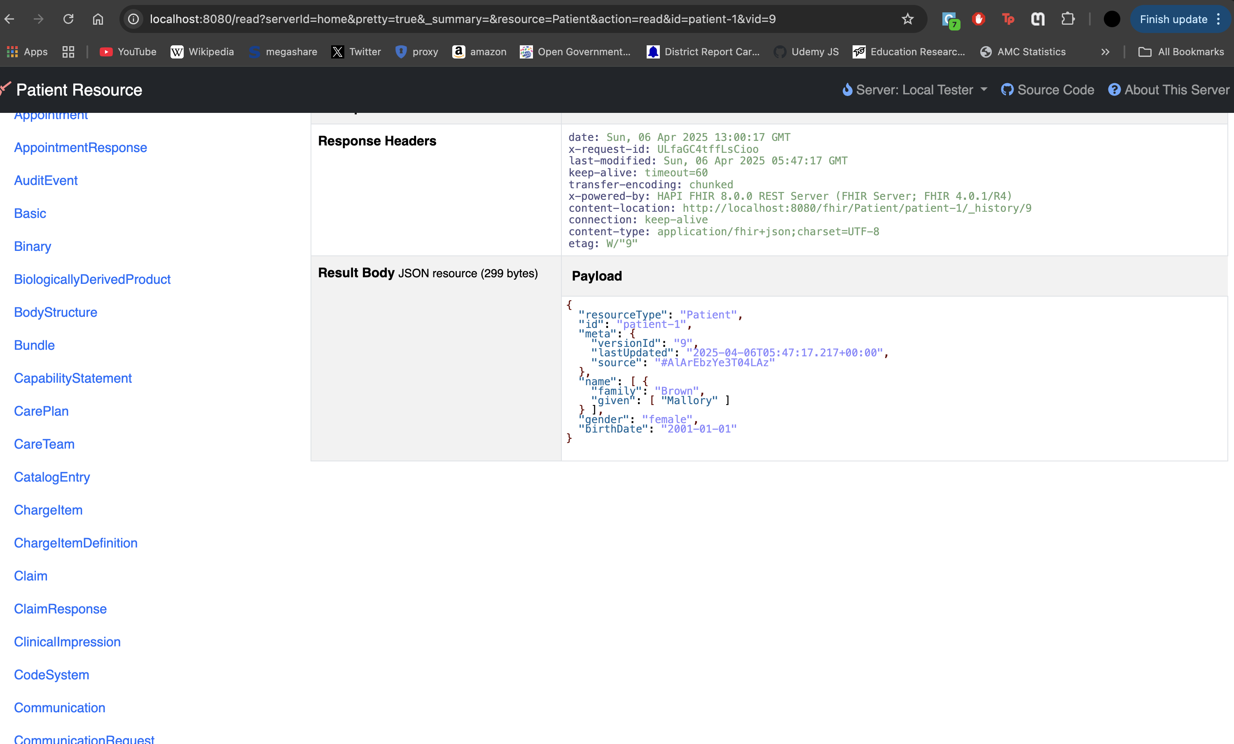Viewport: 1234px width, 744px height.
Task: Show hidden bookmarks overflow chevron
Action: [1105, 51]
